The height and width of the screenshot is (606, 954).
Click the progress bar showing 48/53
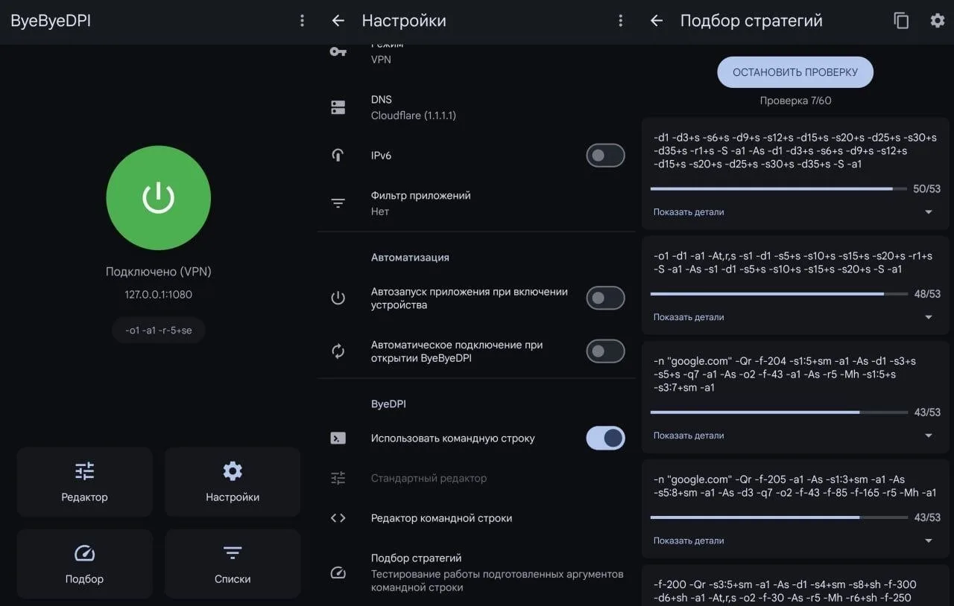(x=779, y=294)
